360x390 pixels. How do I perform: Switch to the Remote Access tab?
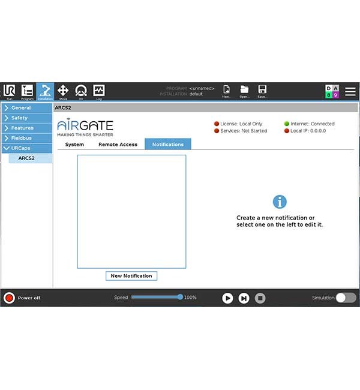point(118,145)
